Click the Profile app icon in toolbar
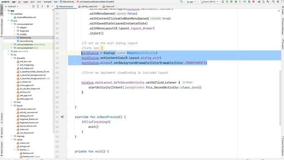 (245, 2)
